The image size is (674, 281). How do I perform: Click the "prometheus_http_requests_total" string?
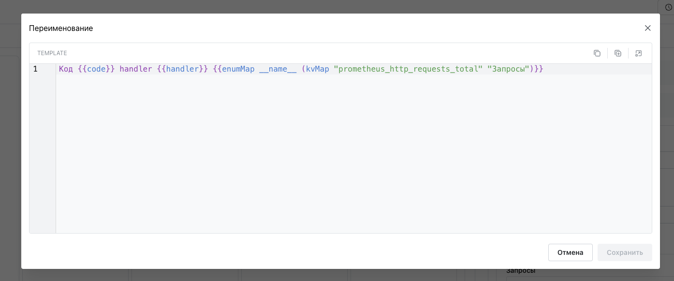[408, 69]
